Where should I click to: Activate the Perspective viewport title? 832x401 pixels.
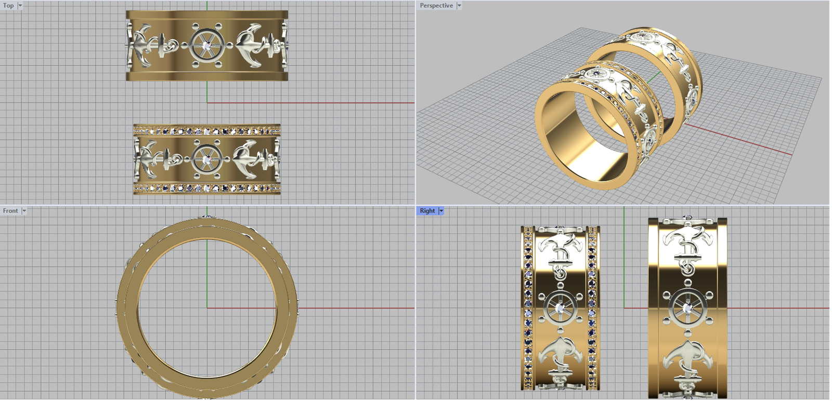[x=436, y=6]
